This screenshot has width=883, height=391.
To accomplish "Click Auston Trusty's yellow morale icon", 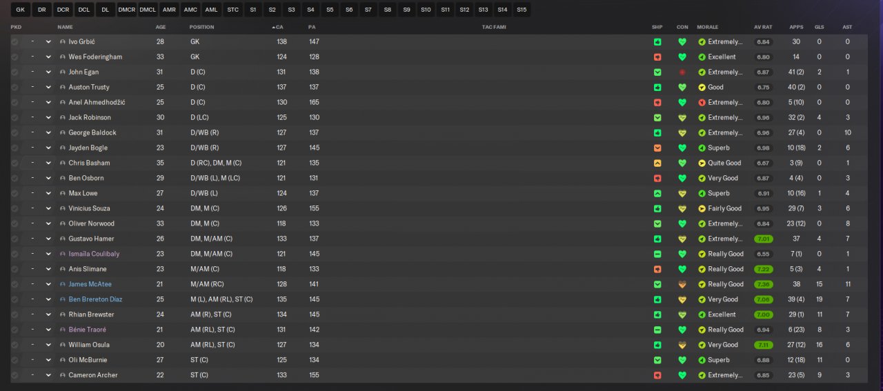I will tap(702, 88).
